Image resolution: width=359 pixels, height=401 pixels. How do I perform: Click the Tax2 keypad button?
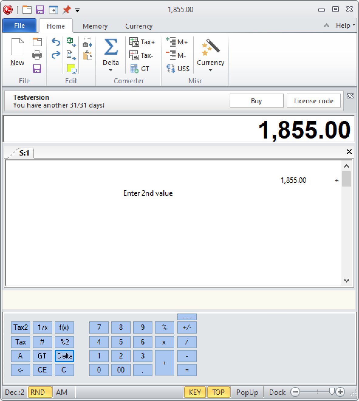[x=21, y=327]
